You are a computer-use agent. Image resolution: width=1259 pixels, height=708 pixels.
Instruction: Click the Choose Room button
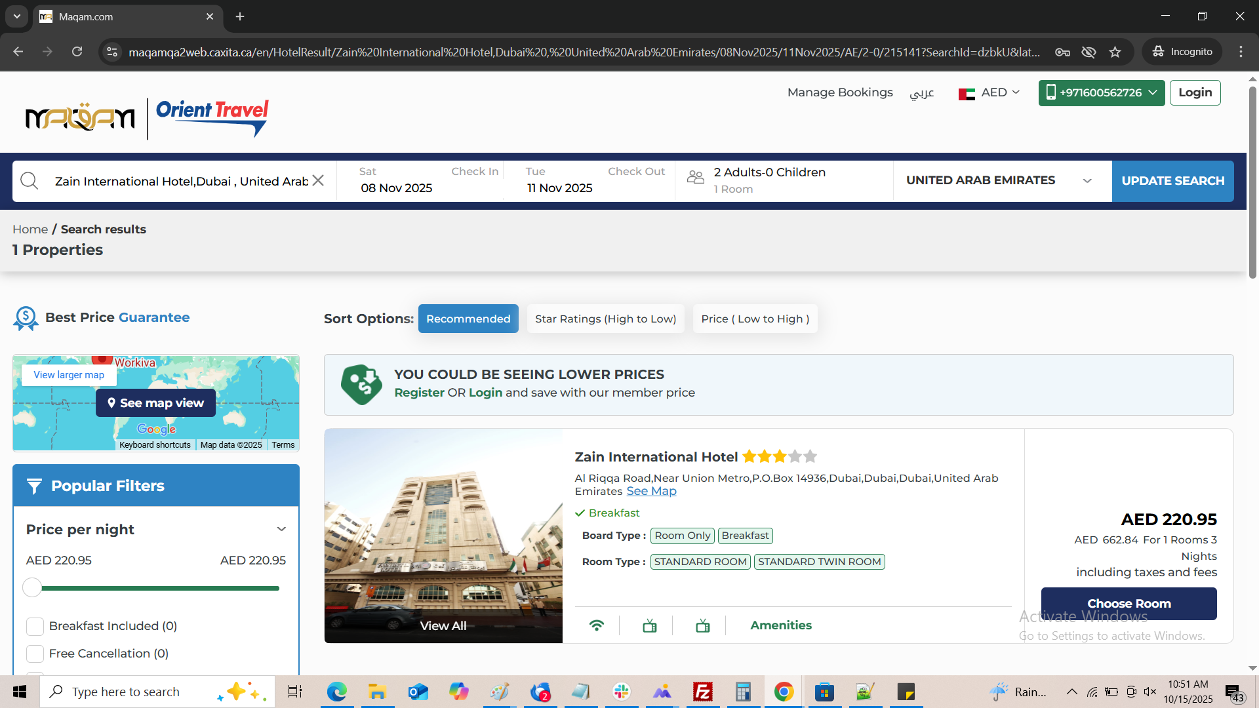click(x=1129, y=603)
